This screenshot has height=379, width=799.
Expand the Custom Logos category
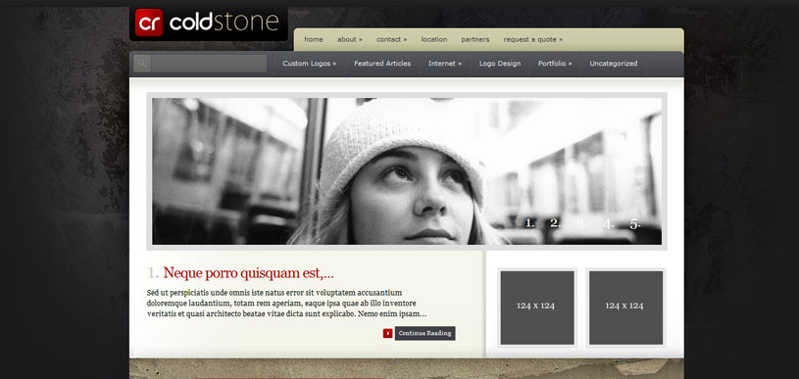coord(310,64)
